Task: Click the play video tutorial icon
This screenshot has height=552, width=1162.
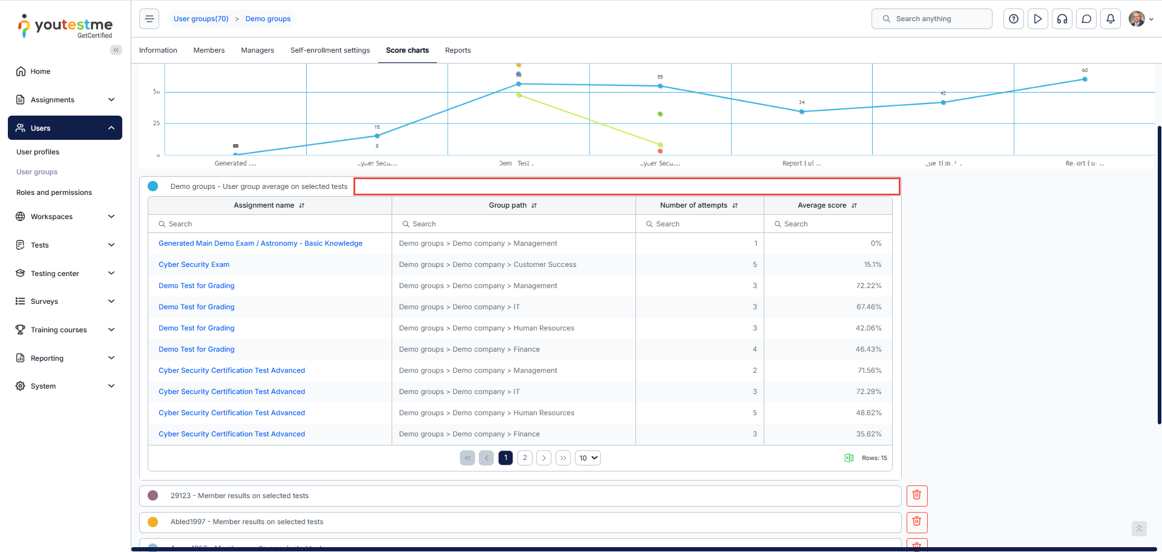Action: [x=1038, y=19]
